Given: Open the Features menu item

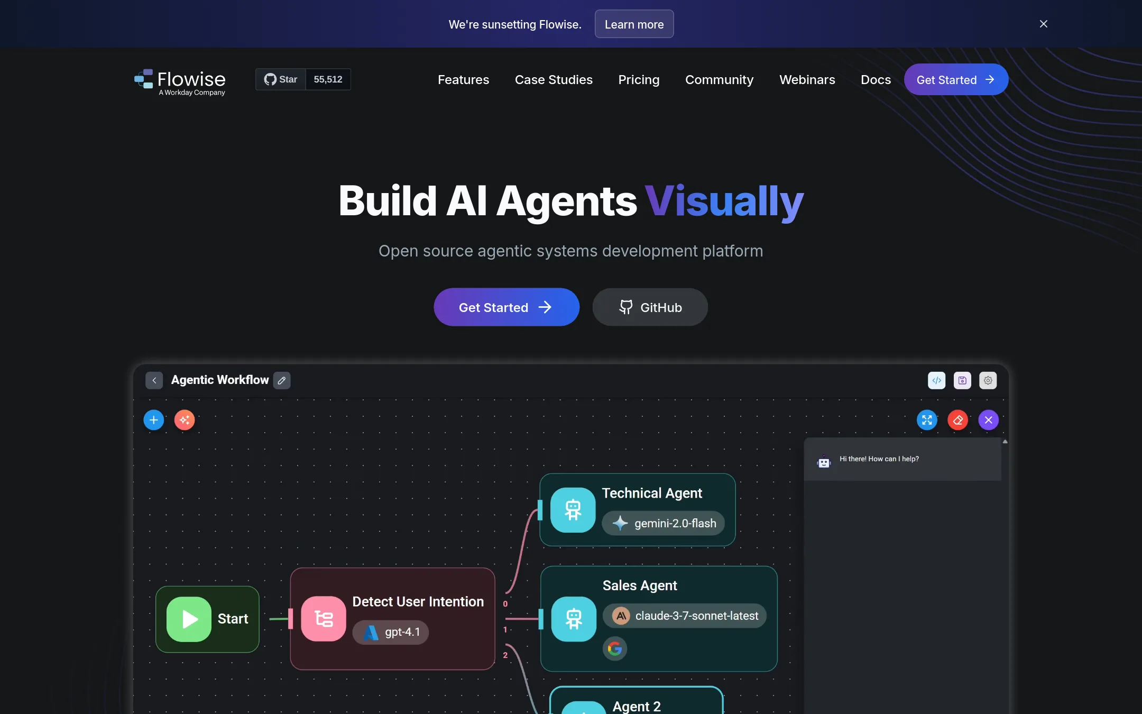Looking at the screenshot, I should coord(463,80).
